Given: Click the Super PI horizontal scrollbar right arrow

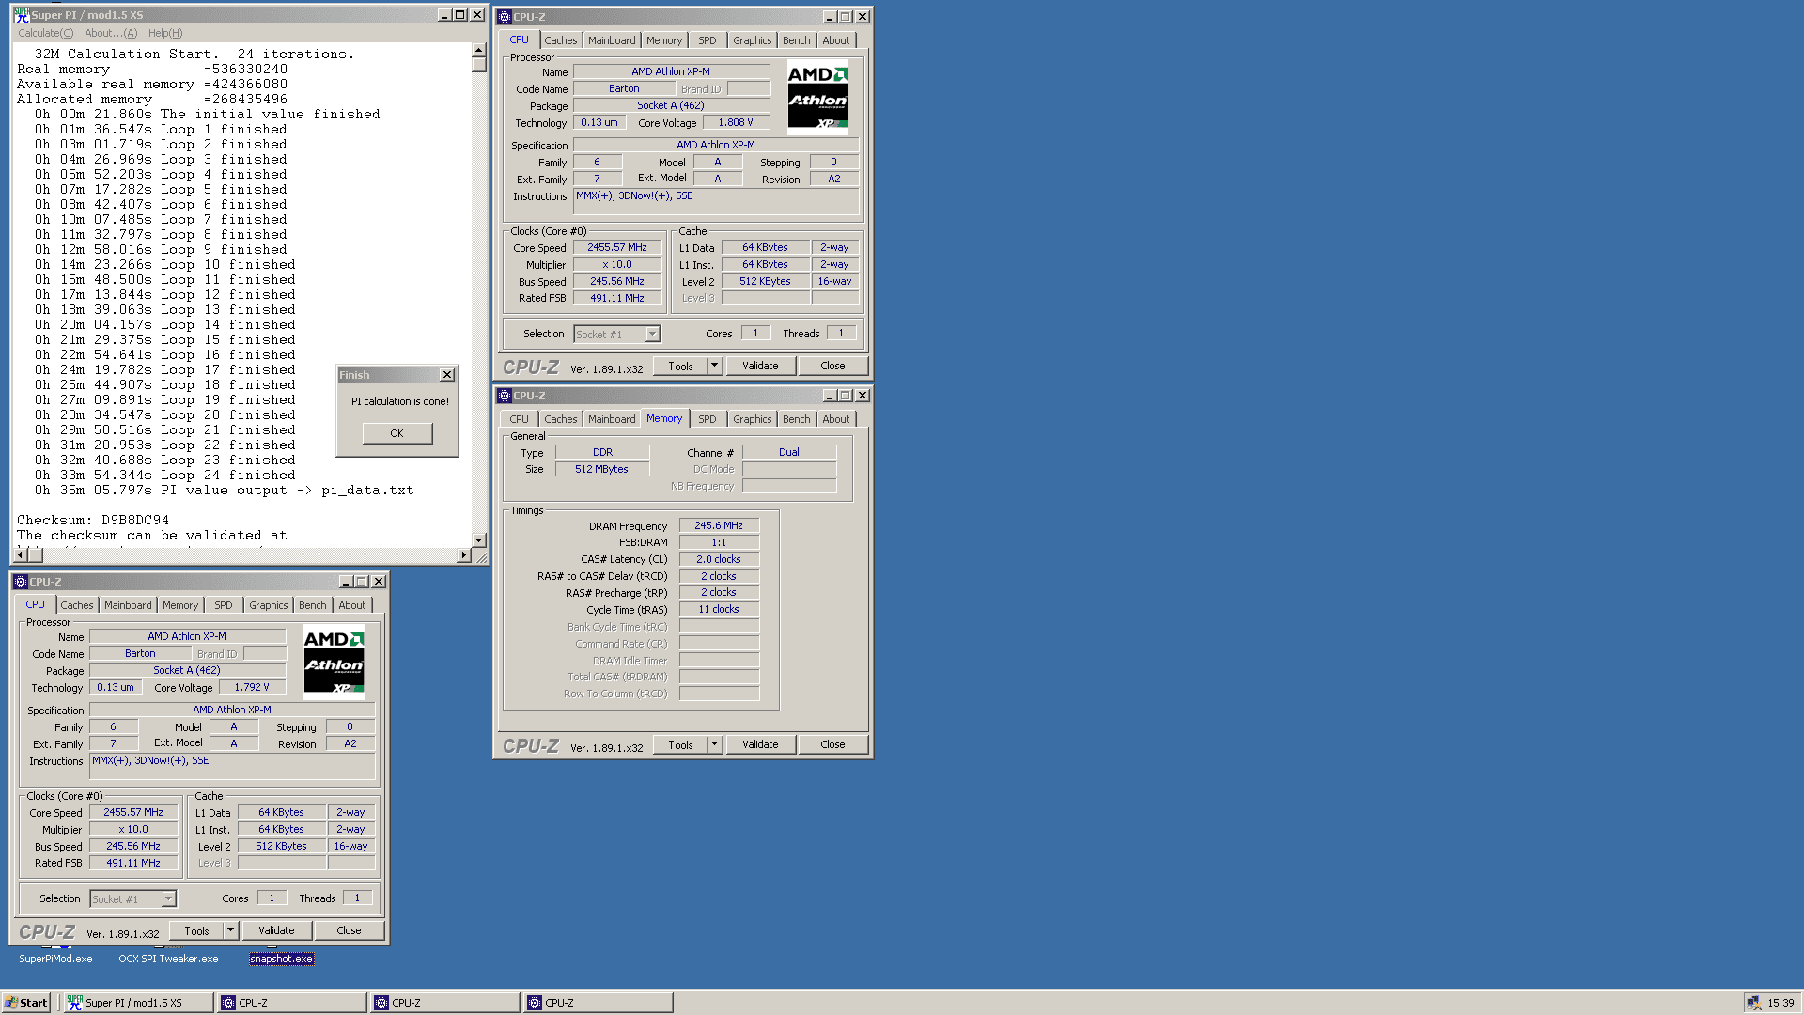Looking at the screenshot, I should point(463,555).
